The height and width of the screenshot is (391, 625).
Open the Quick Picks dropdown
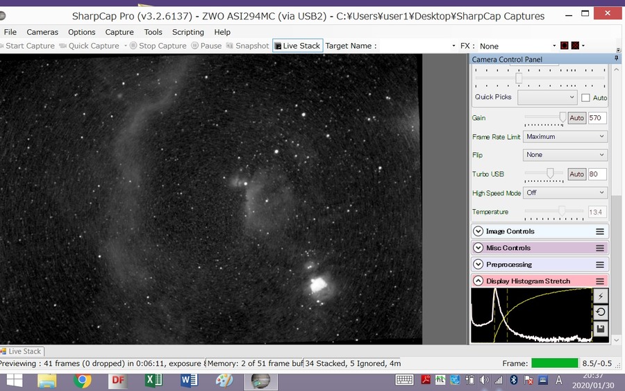[x=547, y=97]
